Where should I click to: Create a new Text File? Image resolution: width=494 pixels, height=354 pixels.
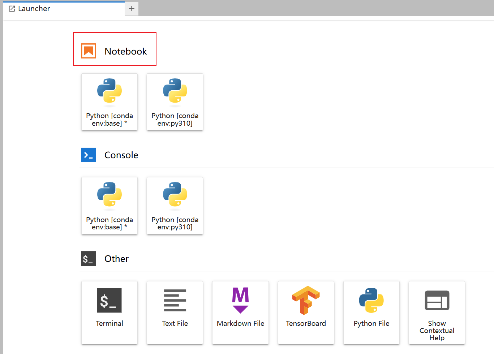pos(175,312)
